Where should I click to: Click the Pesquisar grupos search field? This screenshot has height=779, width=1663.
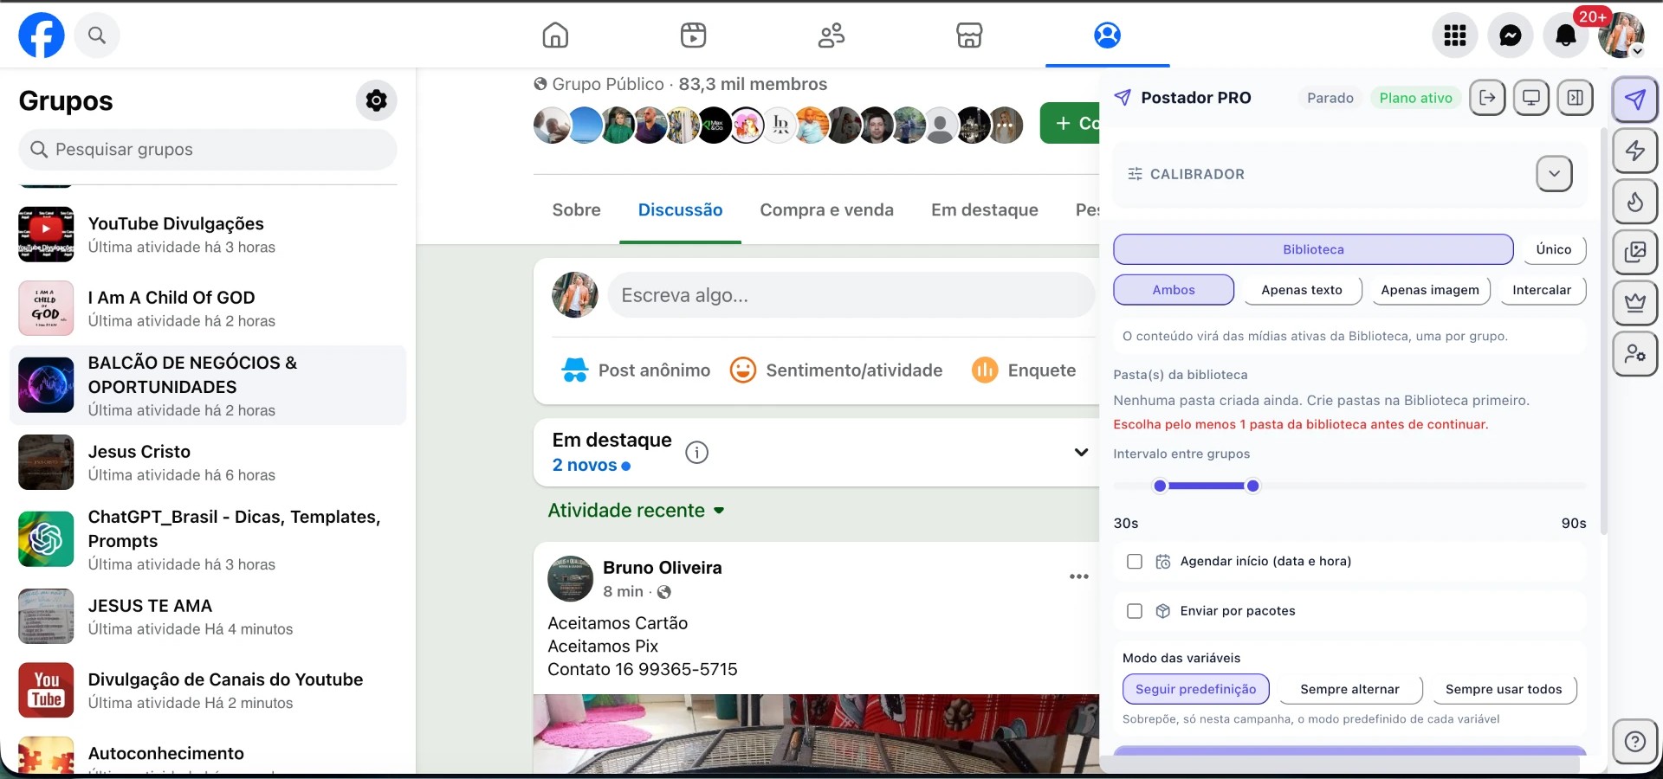click(x=208, y=150)
